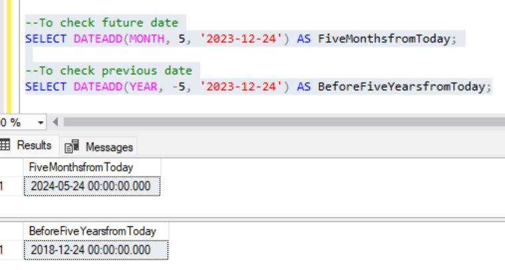Click the horizontal scrollbar left arrow
Screen dimensions: 505x270
tap(55, 122)
